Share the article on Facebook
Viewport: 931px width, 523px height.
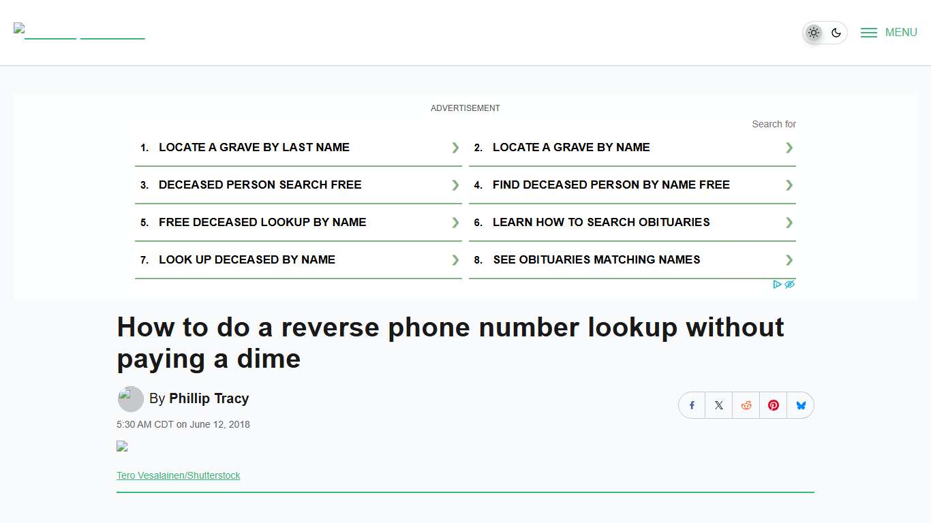691,405
